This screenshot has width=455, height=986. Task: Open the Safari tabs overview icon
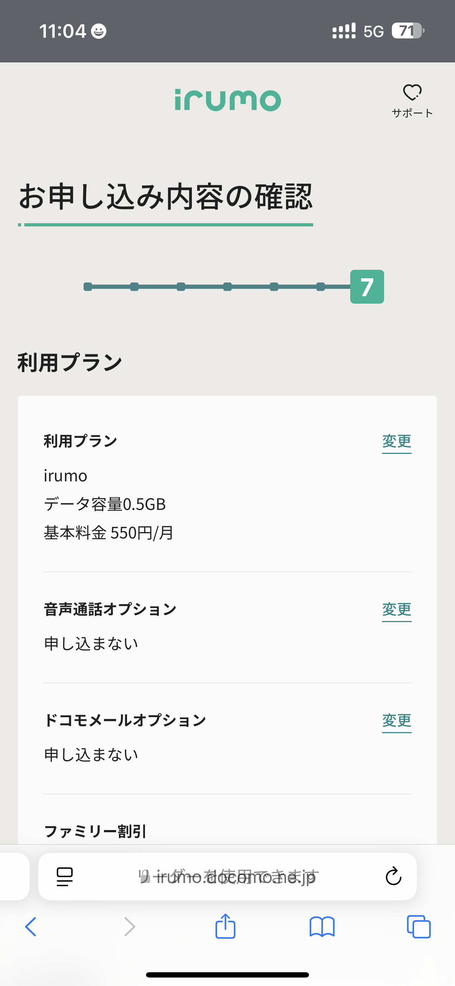pos(419,927)
